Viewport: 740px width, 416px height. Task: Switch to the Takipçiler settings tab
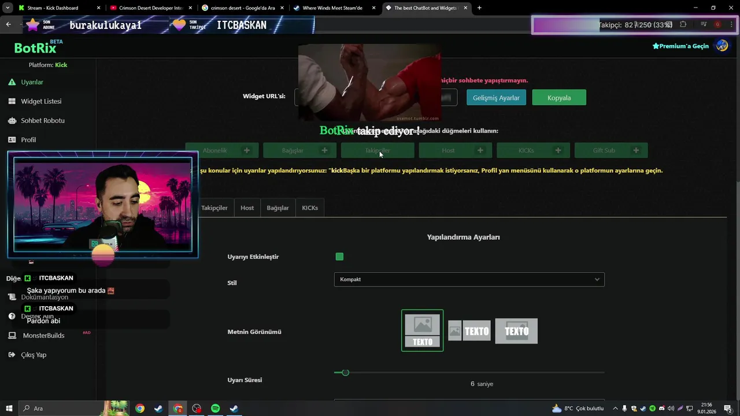click(214, 208)
